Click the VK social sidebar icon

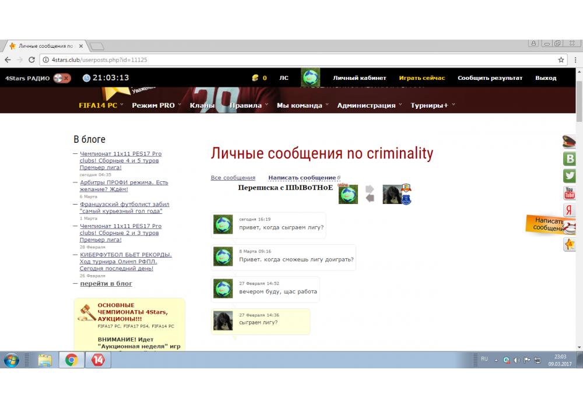tap(570, 159)
